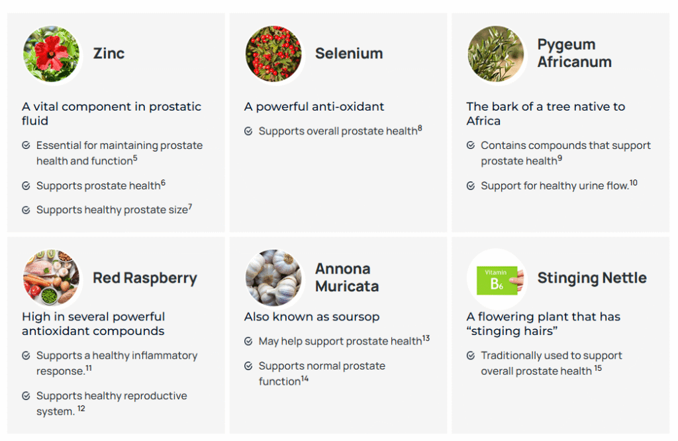Screen dimensions: 678x441
Task: Click check icon beside Supports normal prostate function
Action: 248,366
